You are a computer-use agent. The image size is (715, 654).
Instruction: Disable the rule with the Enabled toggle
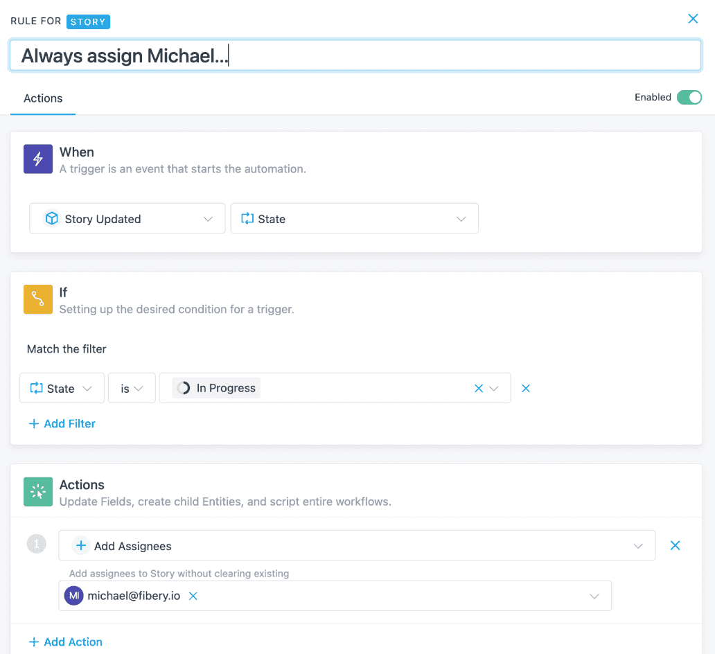689,97
